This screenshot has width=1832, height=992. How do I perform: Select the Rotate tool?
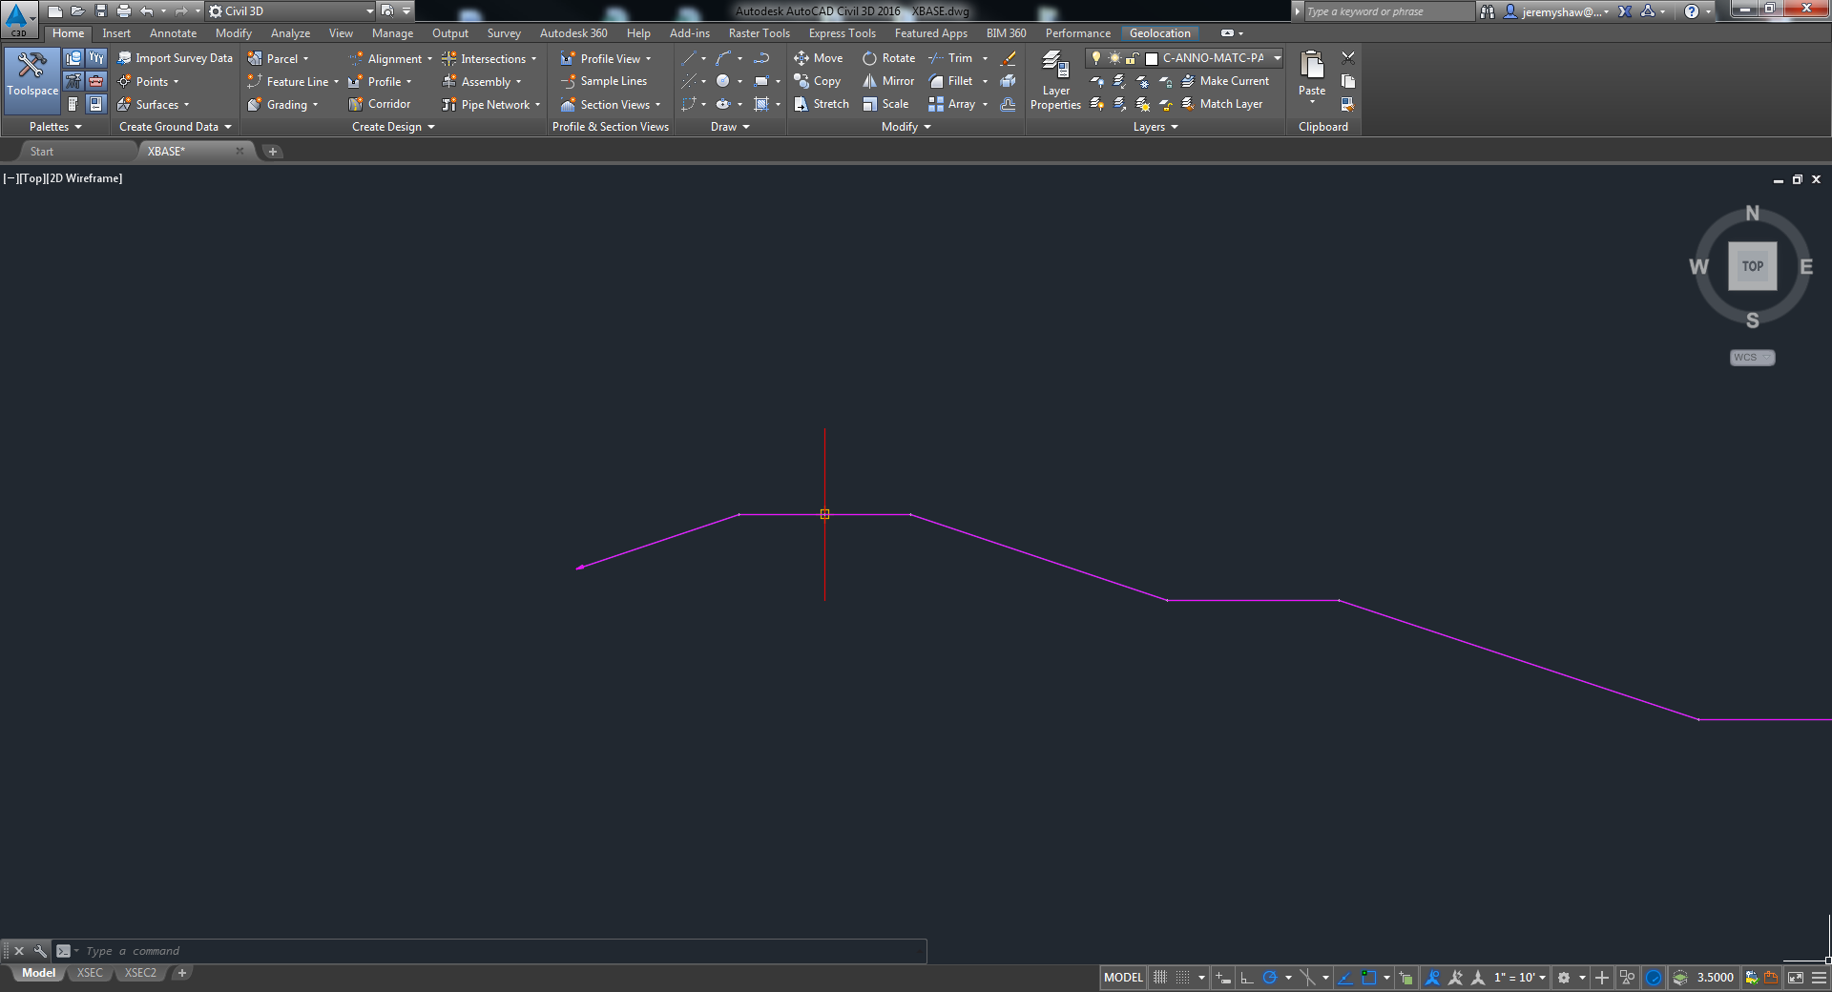887,58
